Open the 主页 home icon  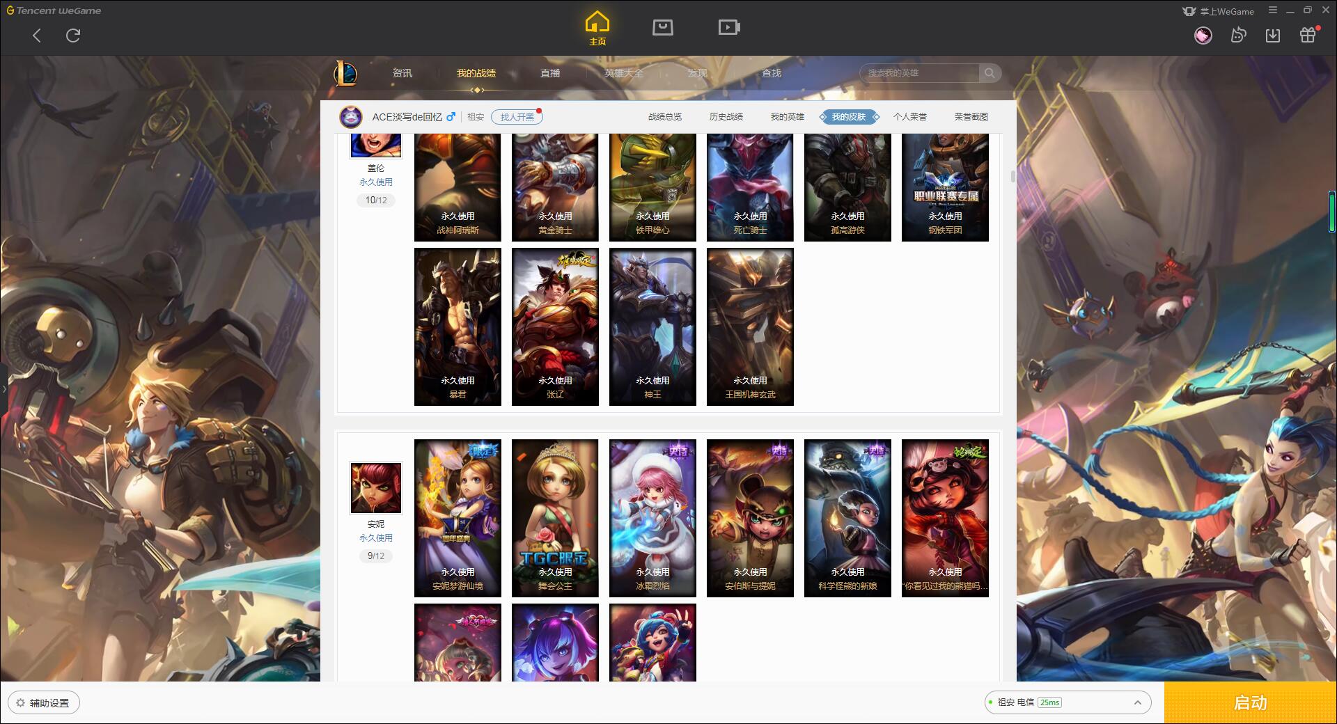tap(597, 29)
